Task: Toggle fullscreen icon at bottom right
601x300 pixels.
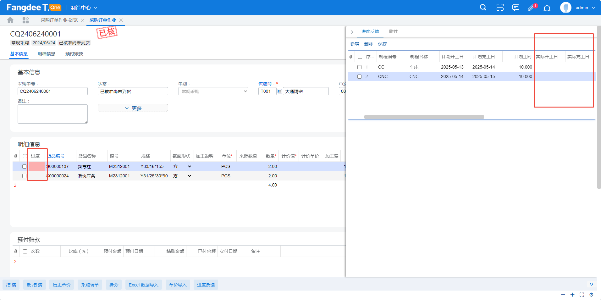Action: 582,295
